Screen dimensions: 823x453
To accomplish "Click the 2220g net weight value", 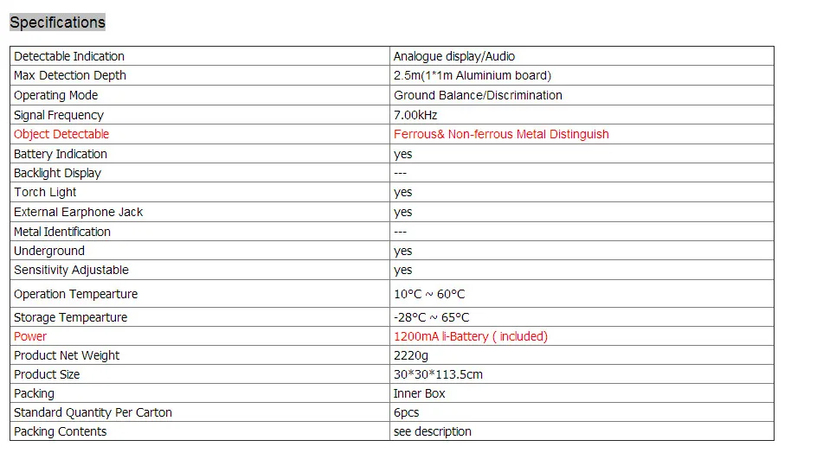I will point(411,355).
